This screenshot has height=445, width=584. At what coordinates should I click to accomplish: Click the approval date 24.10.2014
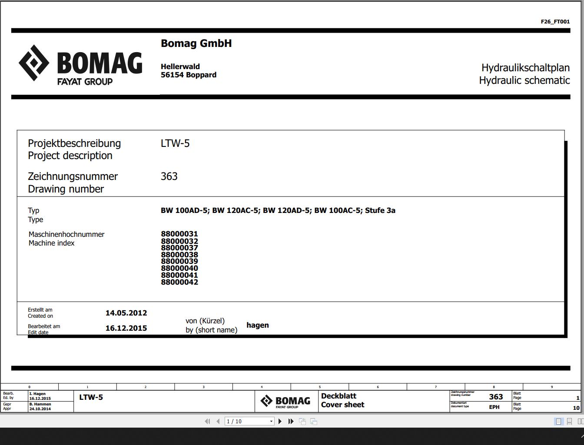pyautogui.click(x=40, y=409)
